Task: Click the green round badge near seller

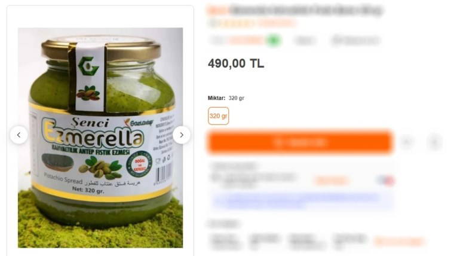Action: click(x=274, y=40)
